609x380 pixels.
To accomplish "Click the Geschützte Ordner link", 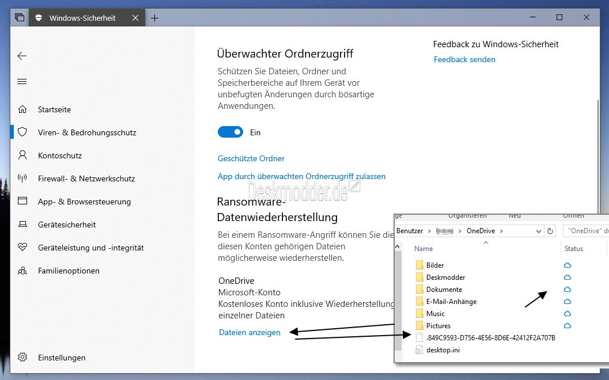I will tap(251, 158).
